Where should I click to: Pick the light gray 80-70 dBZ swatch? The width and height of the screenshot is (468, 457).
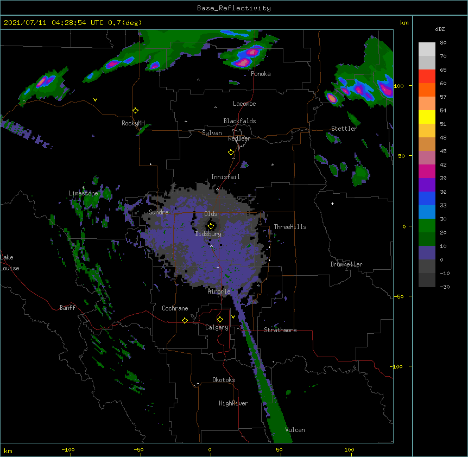coord(427,49)
